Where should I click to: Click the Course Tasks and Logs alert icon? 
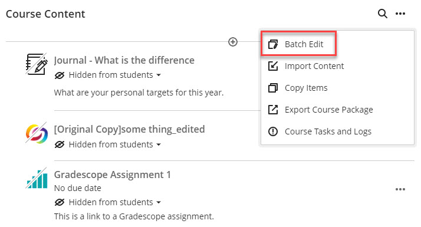point(273,131)
